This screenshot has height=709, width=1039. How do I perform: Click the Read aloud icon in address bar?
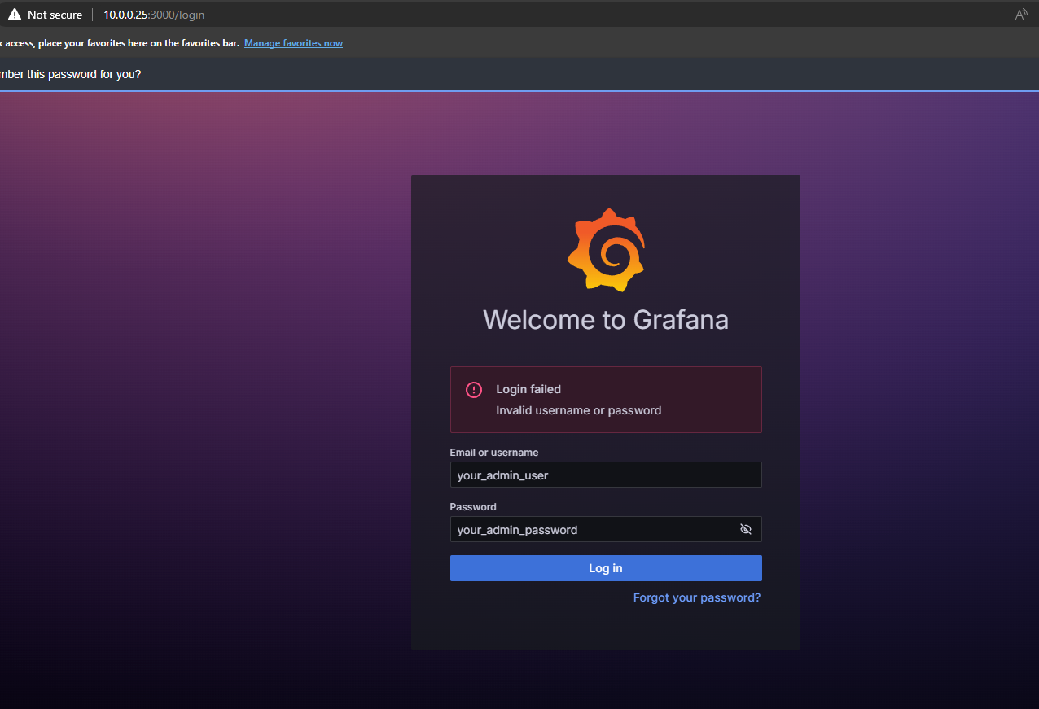point(1020,15)
